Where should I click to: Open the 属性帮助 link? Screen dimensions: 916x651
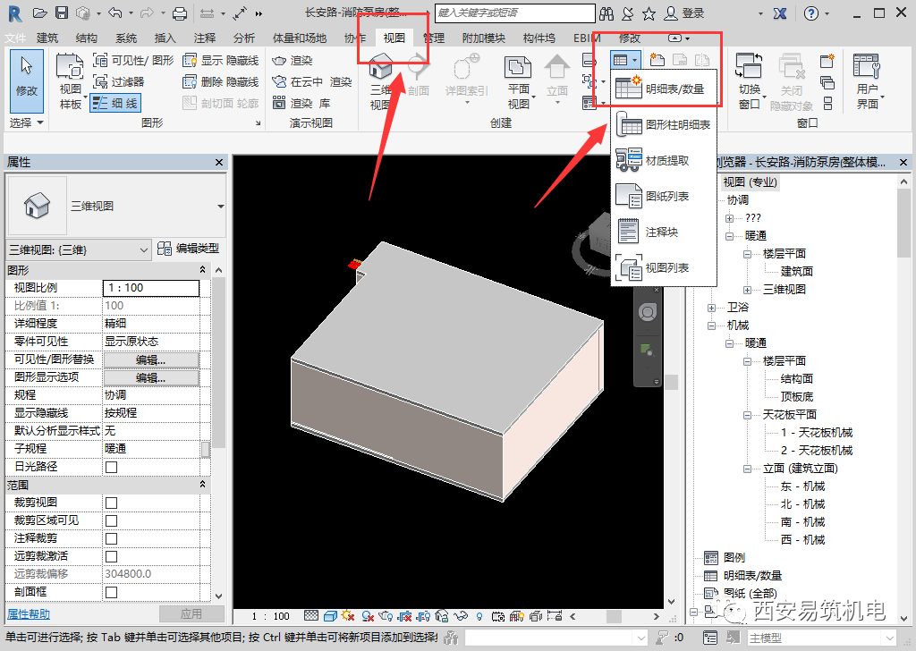[x=29, y=614]
